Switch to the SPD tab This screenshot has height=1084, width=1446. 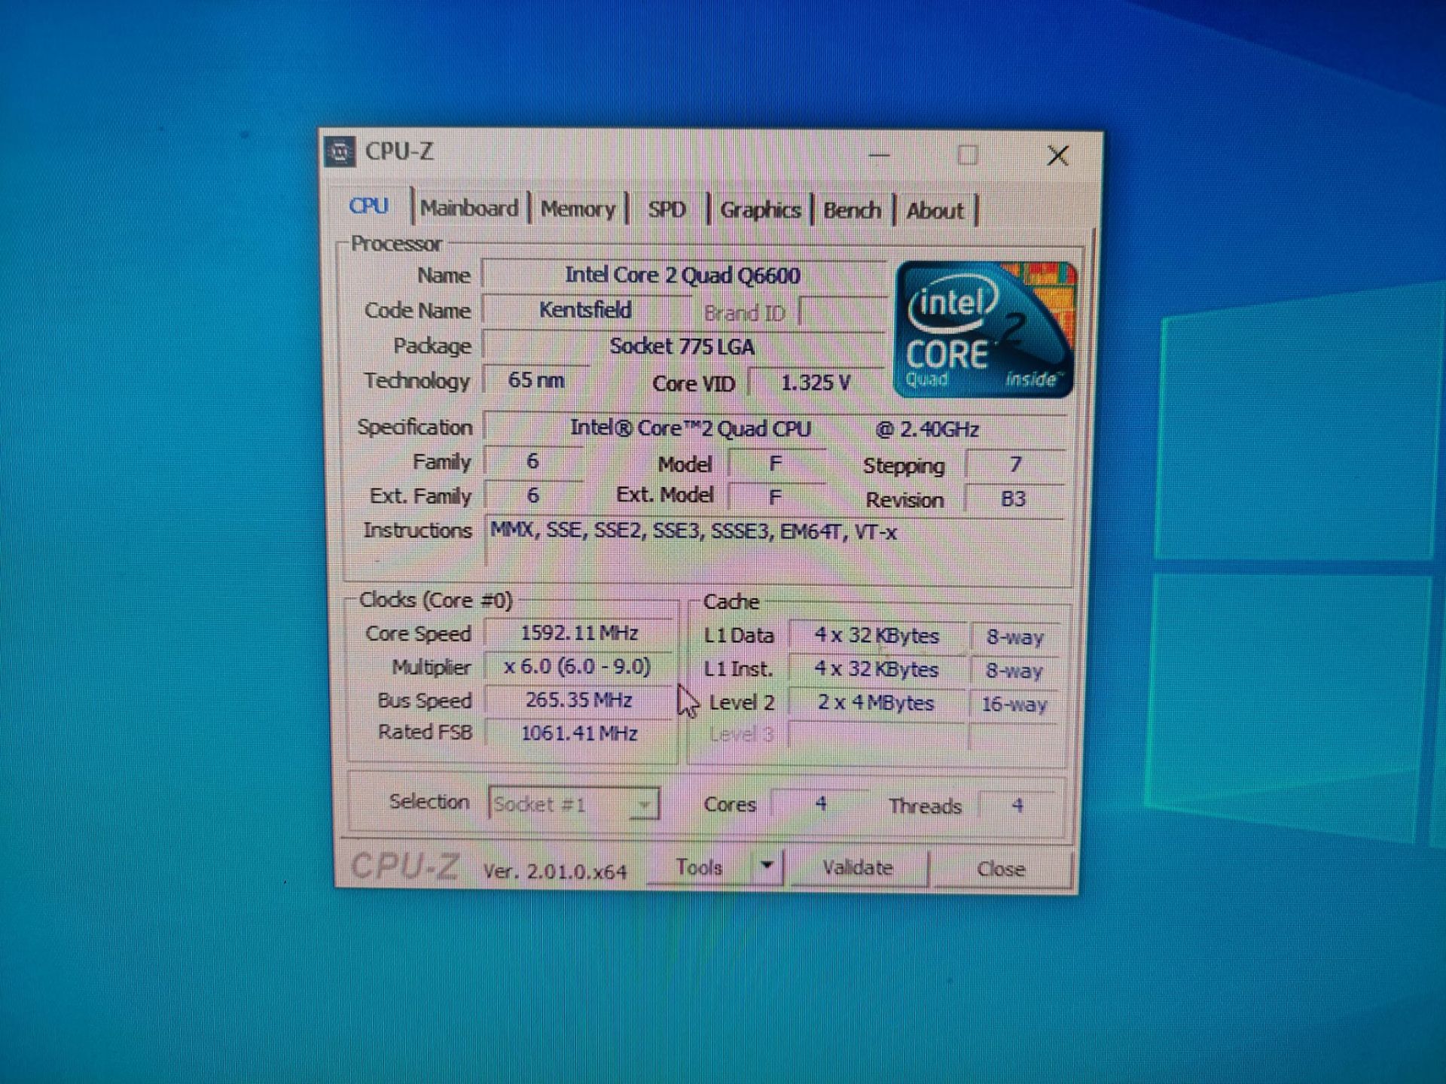[x=667, y=209]
